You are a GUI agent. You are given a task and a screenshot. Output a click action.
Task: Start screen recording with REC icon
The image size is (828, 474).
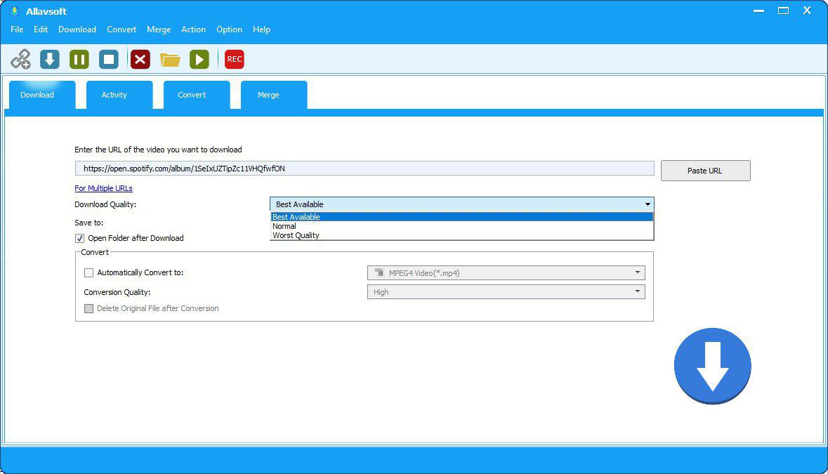[234, 59]
